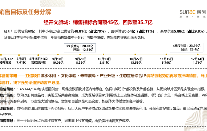Select the 3季度合同 20.94亿 callout box
This screenshot has width=207, height=131.
(x=80, y=48)
